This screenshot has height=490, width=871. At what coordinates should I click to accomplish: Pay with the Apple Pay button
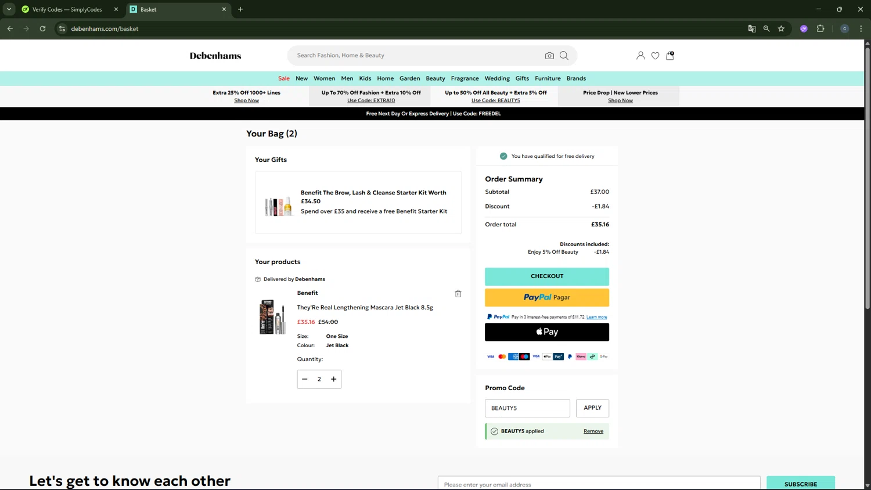point(547,332)
